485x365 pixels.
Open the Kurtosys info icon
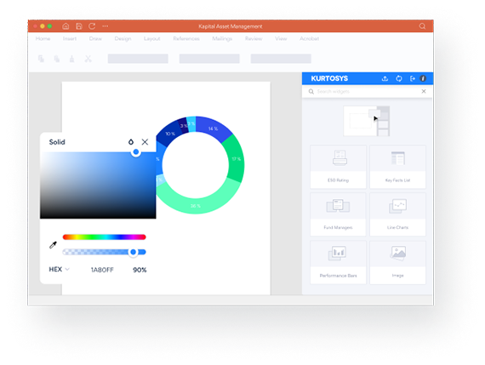423,78
